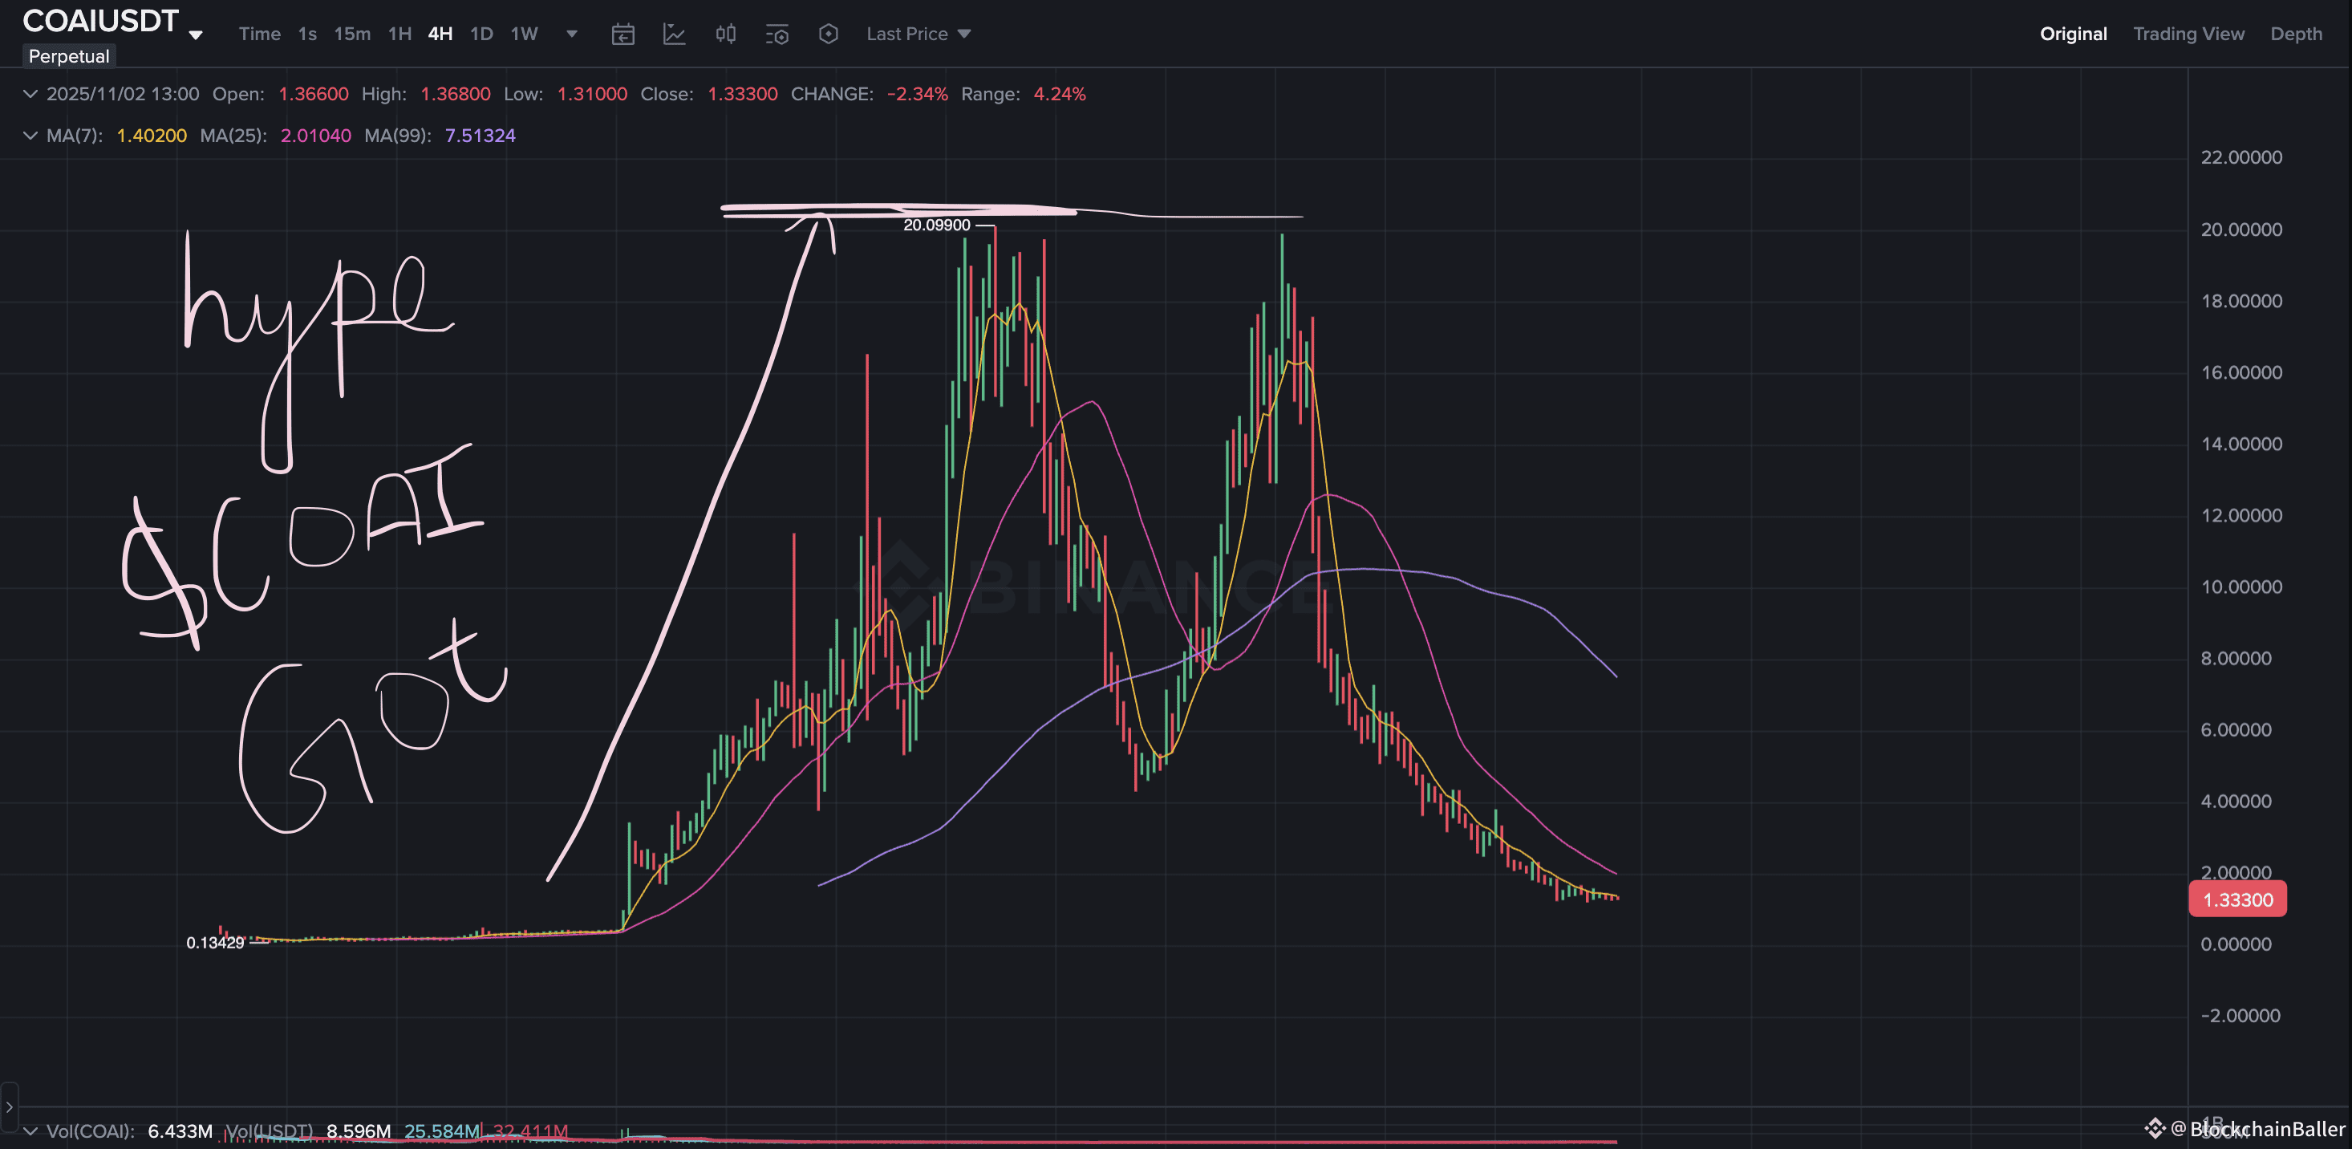
Task: Switch to the 1W interval
Action: [x=524, y=34]
